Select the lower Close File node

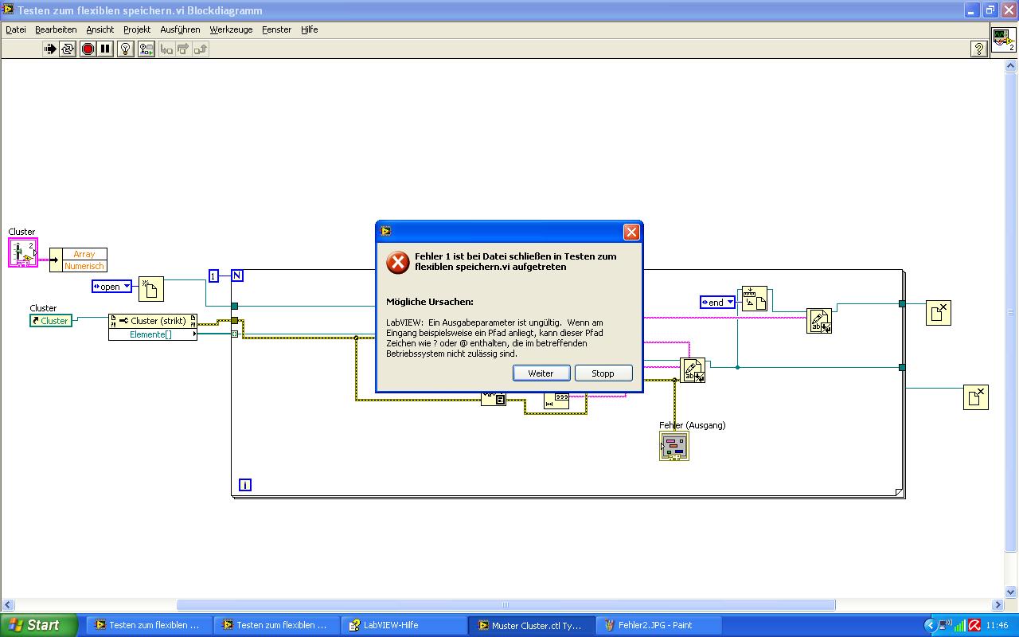click(x=976, y=397)
